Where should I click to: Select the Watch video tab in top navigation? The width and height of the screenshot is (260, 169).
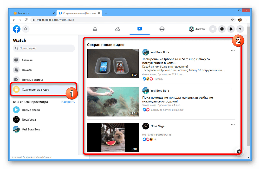(140, 29)
